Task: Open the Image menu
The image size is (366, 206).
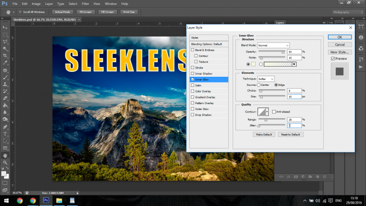Action: [36, 4]
